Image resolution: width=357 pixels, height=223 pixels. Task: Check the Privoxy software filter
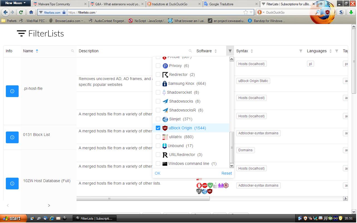click(158, 66)
